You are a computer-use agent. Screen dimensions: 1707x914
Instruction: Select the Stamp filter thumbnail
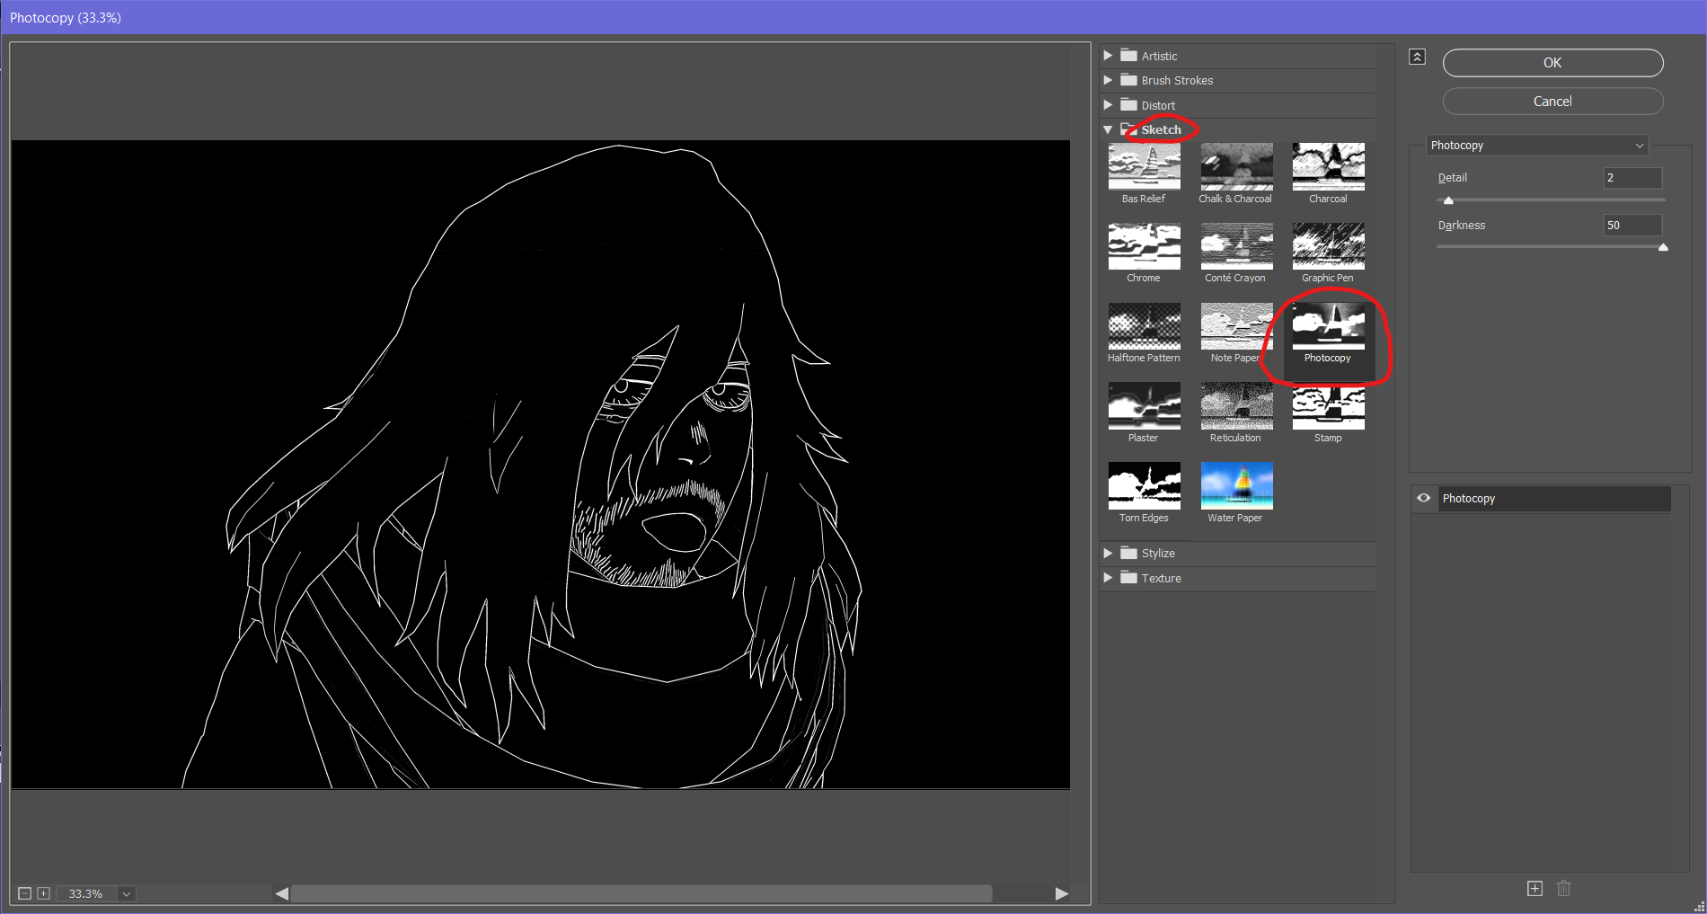(x=1328, y=406)
